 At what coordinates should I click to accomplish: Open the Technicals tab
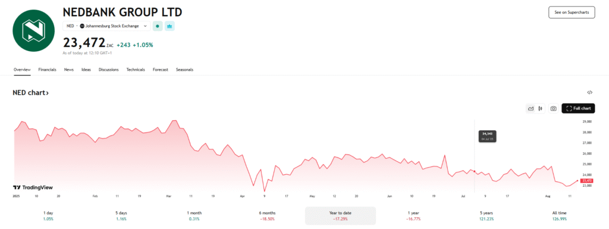[x=136, y=70]
